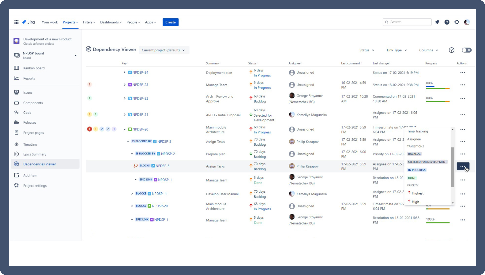The width and height of the screenshot is (485, 275).
Task: Open Dependency Viewer help circle icon
Action: point(452,50)
